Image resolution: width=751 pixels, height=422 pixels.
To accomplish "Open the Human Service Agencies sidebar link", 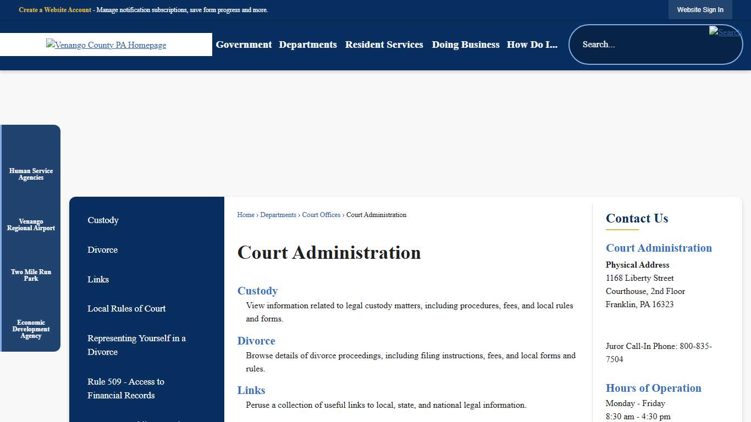I will coord(31,174).
